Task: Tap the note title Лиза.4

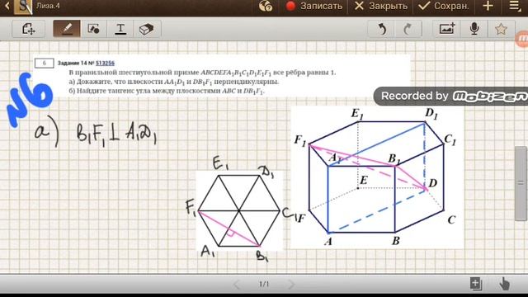Action: pos(48,6)
